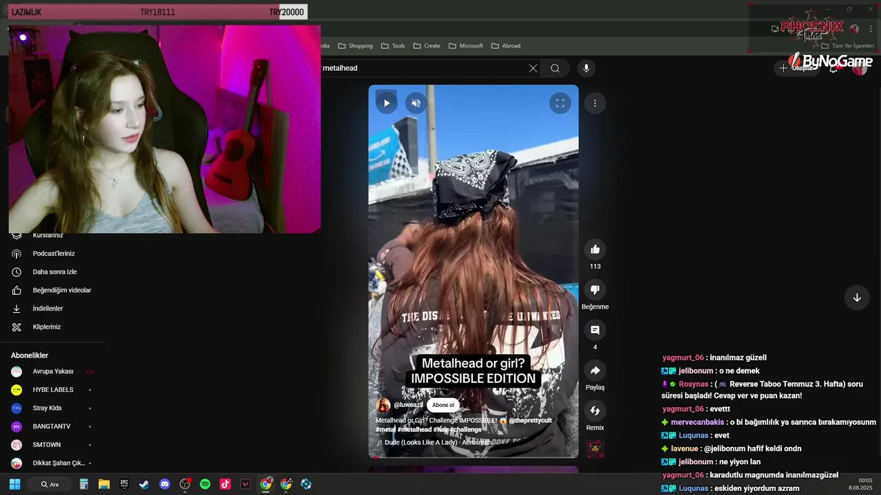
Task: Open the taskbar clock showing 8.08.2025
Action: click(862, 484)
